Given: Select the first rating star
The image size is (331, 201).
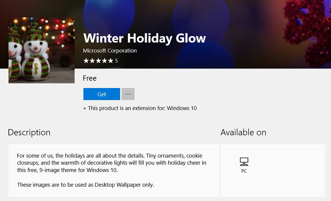Looking at the screenshot, I should tap(86, 61).
